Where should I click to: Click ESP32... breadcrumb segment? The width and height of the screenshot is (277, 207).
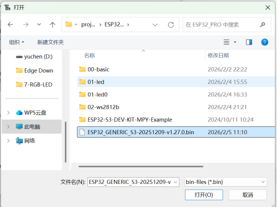114,25
